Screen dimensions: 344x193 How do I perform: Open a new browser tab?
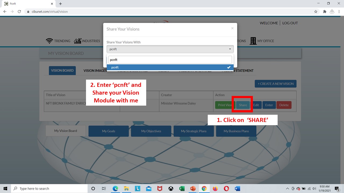pos(60,4)
